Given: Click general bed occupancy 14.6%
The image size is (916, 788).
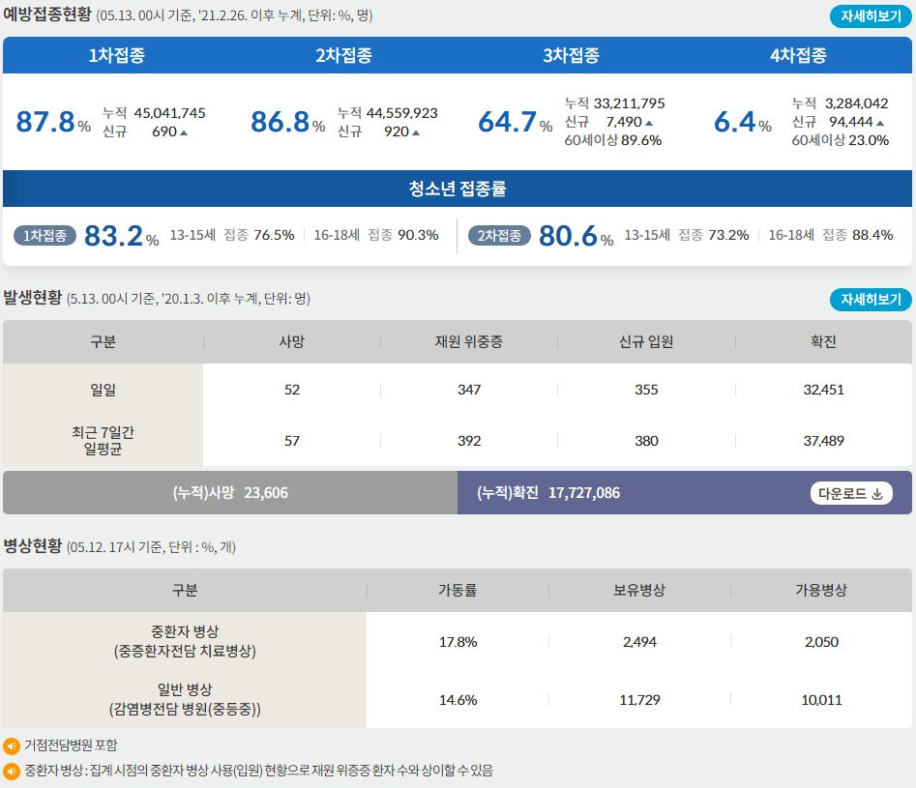Looking at the screenshot, I should click(x=458, y=700).
